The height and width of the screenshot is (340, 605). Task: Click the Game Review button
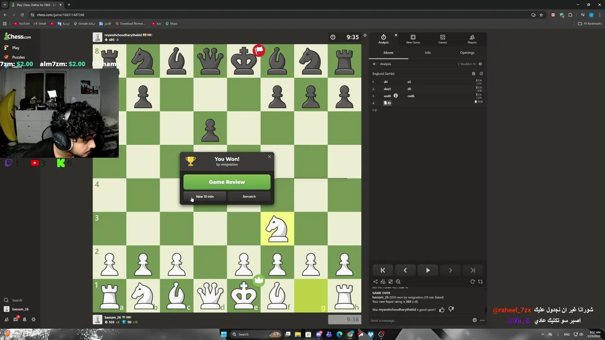click(227, 182)
